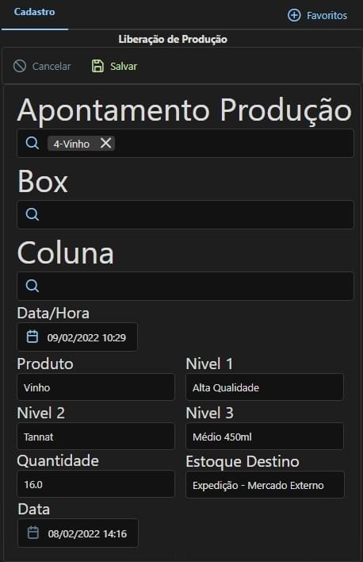Open the Favoritos link

[x=327, y=15]
